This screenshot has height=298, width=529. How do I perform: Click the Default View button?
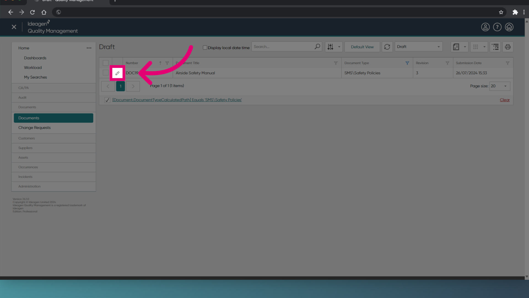pyautogui.click(x=362, y=47)
